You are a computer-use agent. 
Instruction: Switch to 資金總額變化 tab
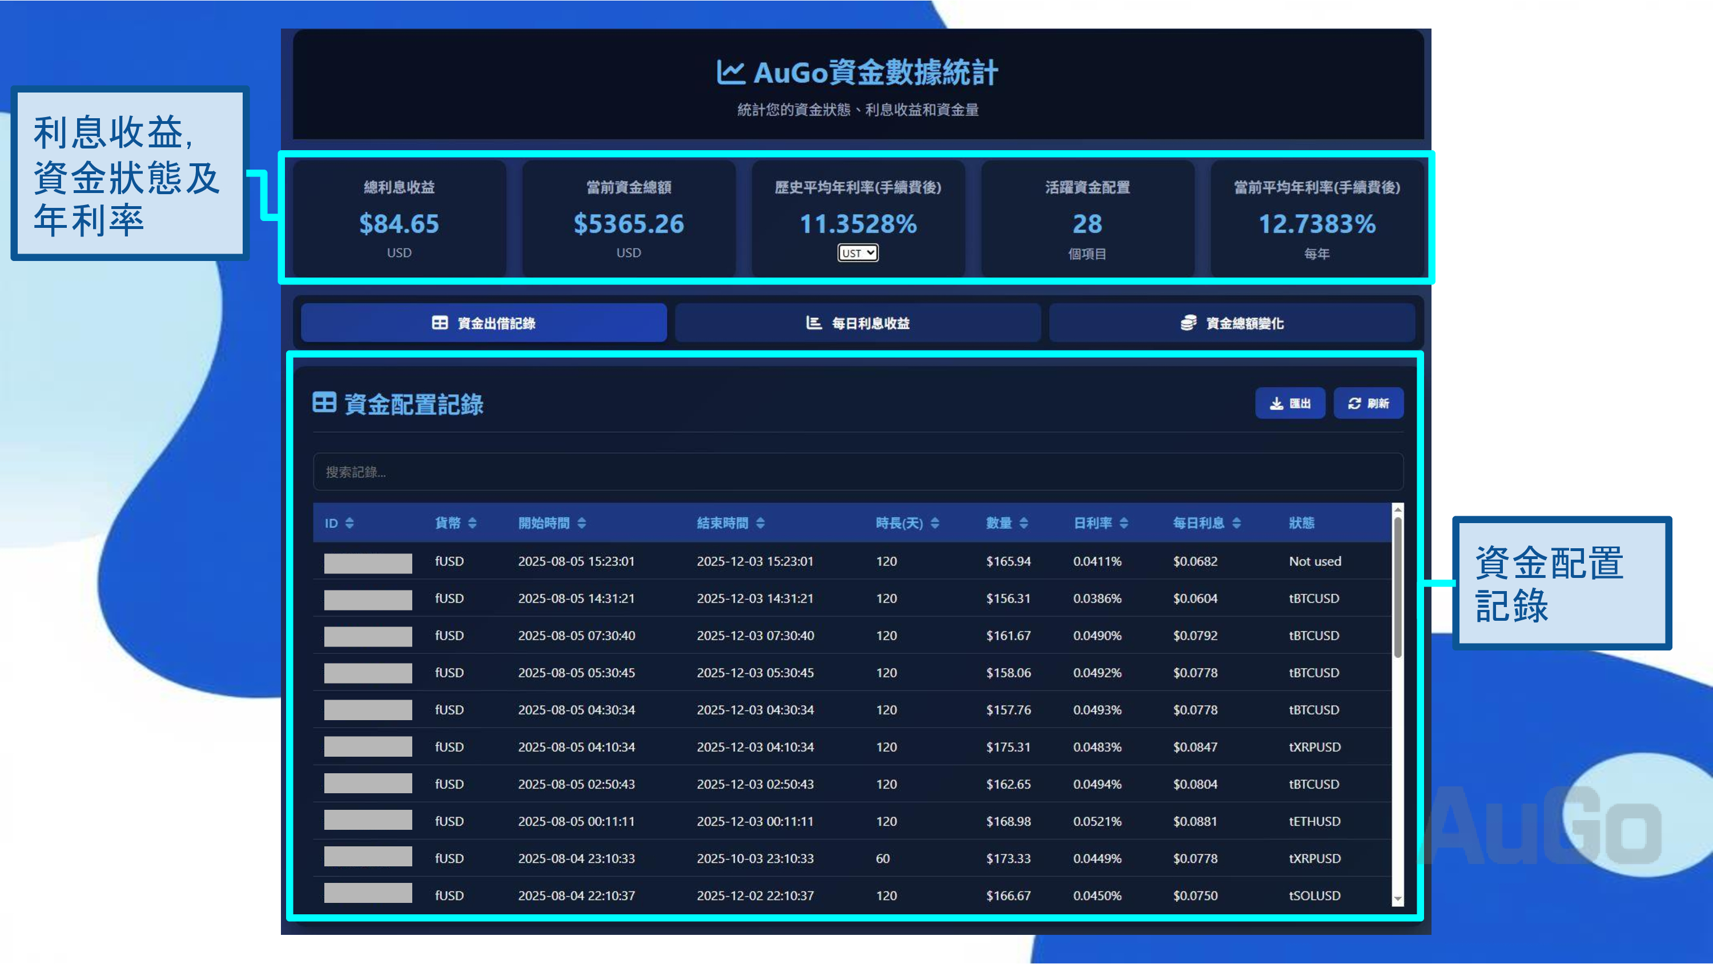point(1232,323)
